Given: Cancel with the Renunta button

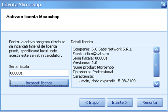Looking at the screenshot, I should tap(150, 103).
